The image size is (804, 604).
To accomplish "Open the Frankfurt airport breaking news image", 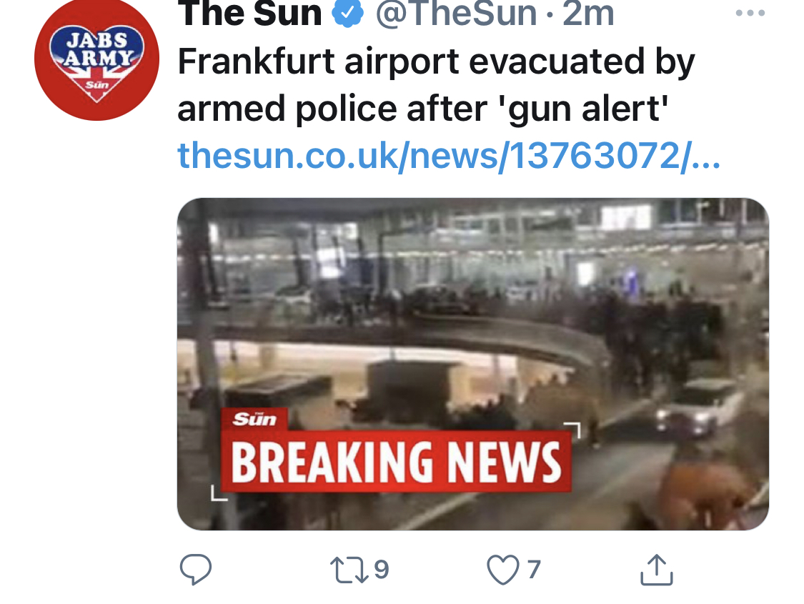I will click(473, 364).
